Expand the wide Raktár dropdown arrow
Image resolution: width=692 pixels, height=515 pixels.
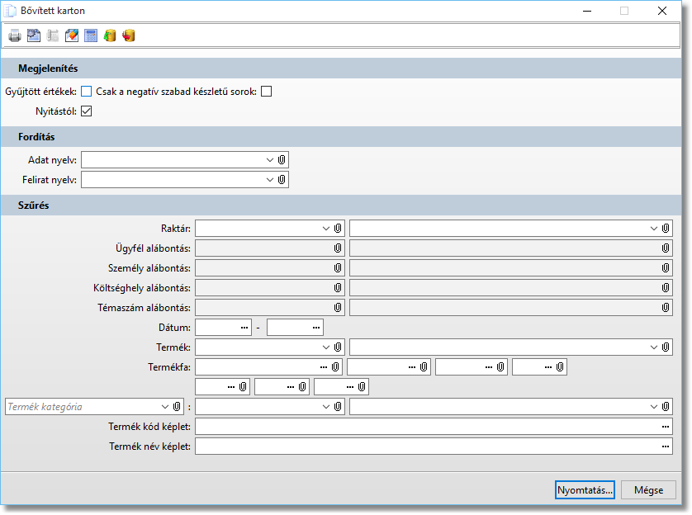[654, 229]
